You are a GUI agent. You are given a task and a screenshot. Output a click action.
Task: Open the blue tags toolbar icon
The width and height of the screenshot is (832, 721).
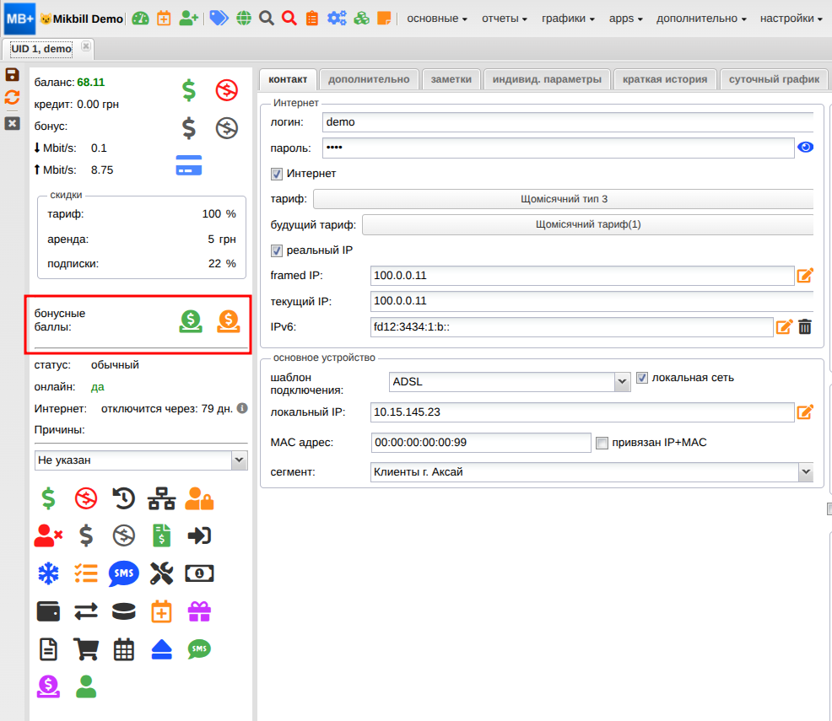pos(219,19)
